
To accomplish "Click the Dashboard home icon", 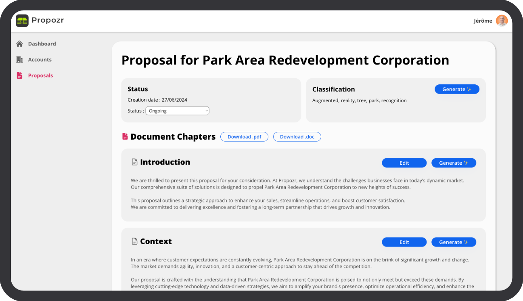I will point(19,44).
